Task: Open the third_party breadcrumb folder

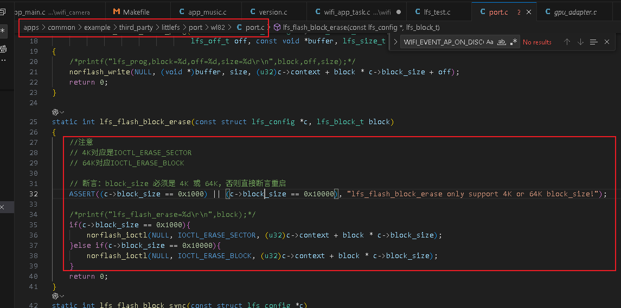Action: click(x=136, y=27)
